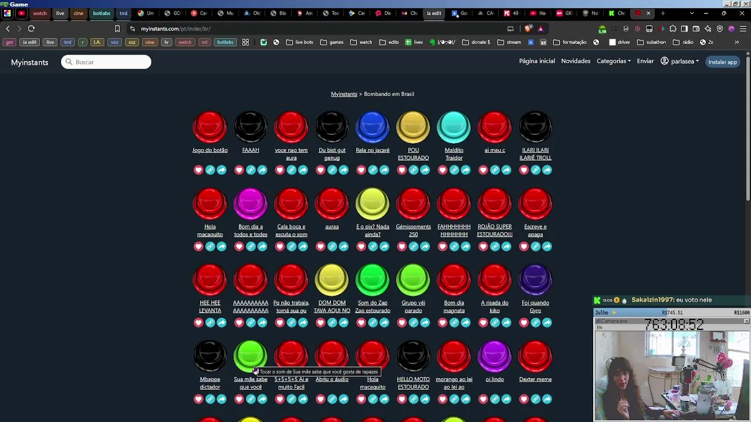Expand the bookmarks bar overflow chevron

736,42
